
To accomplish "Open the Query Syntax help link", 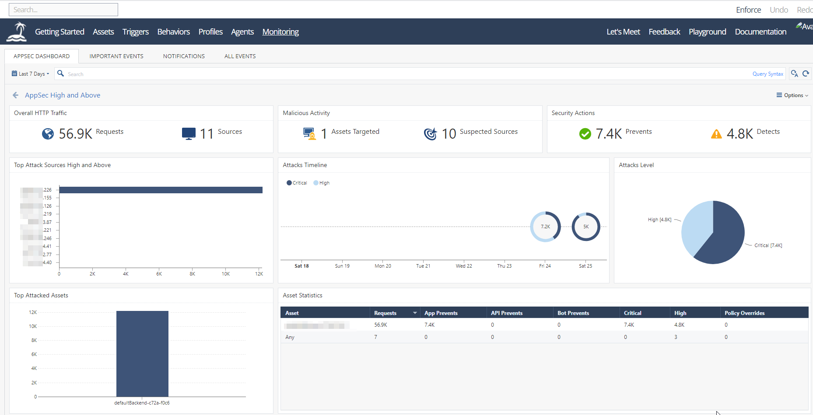I will tap(767, 73).
